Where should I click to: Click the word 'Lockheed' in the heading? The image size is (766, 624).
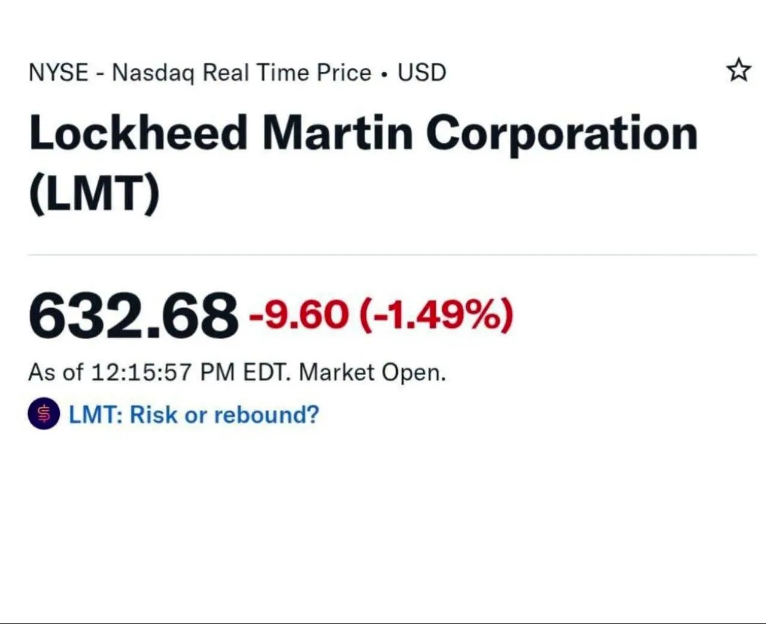pyautogui.click(x=138, y=133)
